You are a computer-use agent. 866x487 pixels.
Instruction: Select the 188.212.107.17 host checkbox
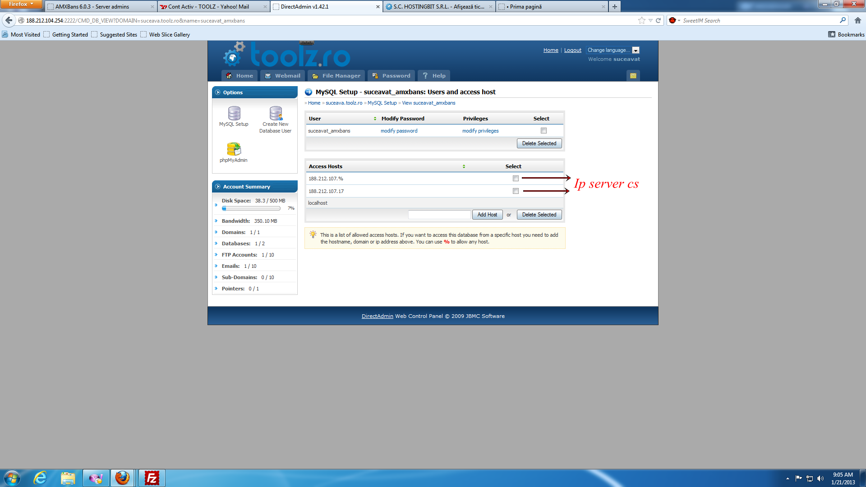tap(516, 191)
